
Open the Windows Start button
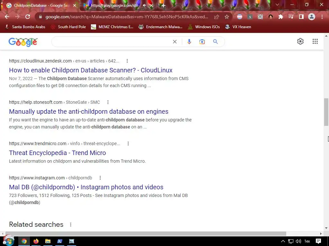pyautogui.click(x=8, y=241)
